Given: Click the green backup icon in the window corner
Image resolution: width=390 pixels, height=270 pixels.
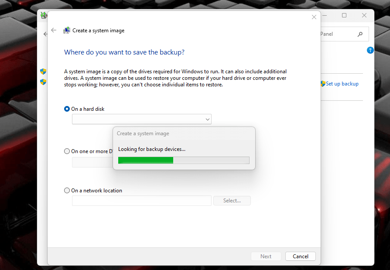Looking at the screenshot, I should coord(43,15).
